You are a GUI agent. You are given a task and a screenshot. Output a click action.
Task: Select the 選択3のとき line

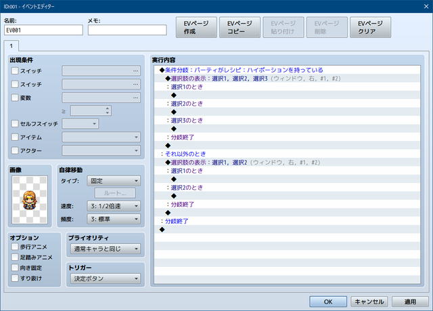click(x=287, y=120)
